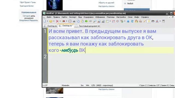Click the green left arrow toolbar icon
The width and height of the screenshot is (175, 98).
pyautogui.click(x=86, y=21)
